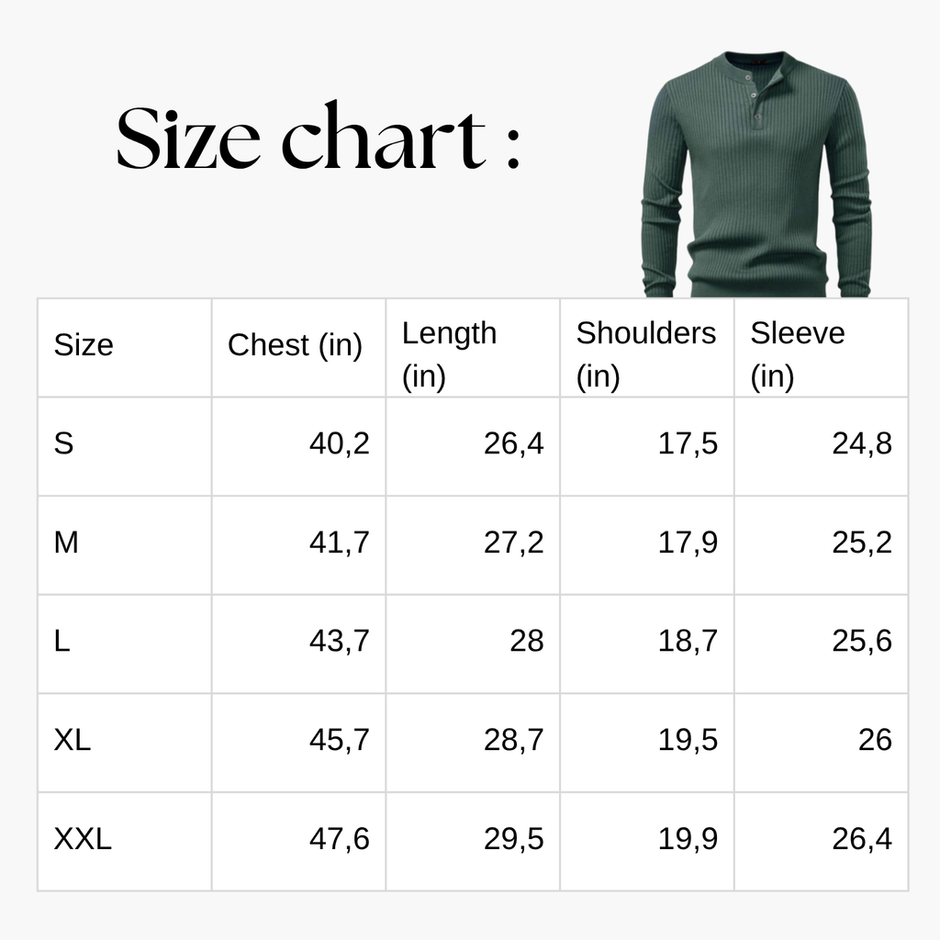
Task: Select the 24,8 sleeve value cell
Action: (822, 446)
